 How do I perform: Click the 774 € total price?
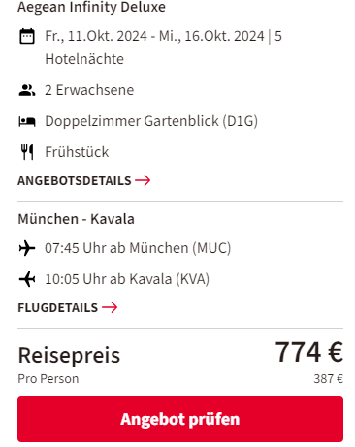(308, 352)
